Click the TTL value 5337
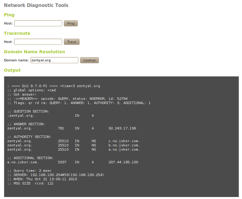Screen dimensions: 242x199 click(x=62, y=162)
